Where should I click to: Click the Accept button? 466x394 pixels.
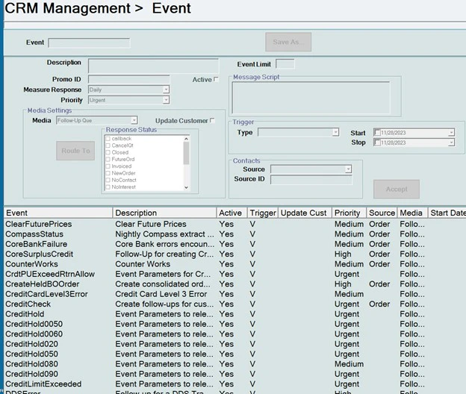[397, 189]
